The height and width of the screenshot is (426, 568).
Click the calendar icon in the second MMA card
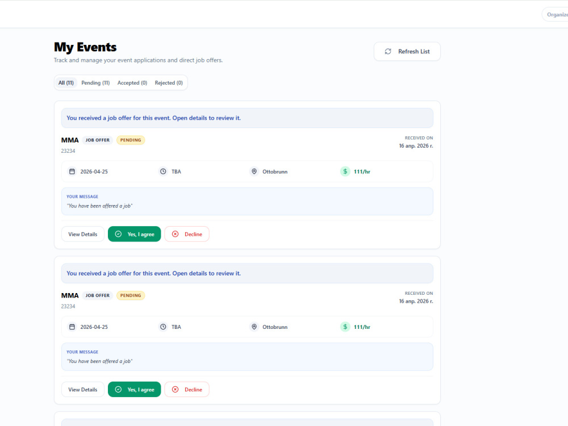(x=72, y=327)
